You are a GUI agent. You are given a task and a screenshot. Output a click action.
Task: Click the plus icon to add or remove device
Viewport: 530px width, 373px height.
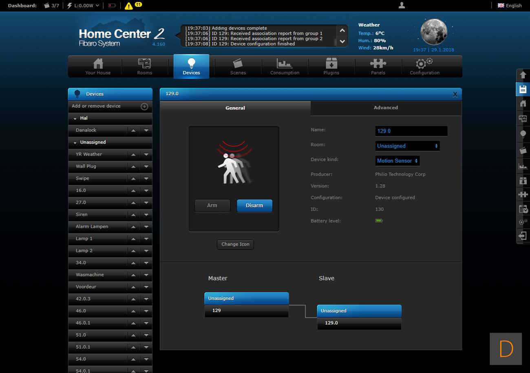[144, 107]
